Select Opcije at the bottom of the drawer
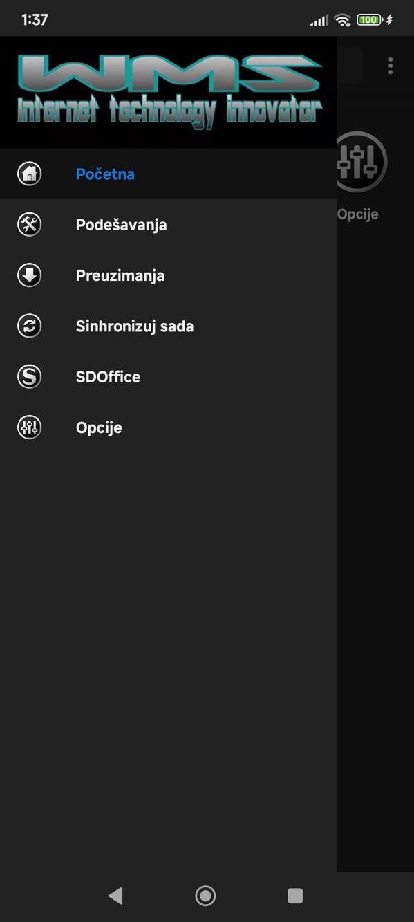 [x=99, y=427]
